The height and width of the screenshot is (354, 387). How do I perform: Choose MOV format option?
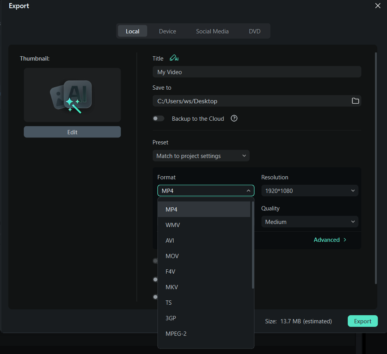pyautogui.click(x=204, y=256)
